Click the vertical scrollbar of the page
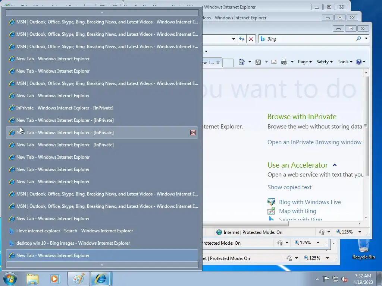This screenshot has width=382, height=286. [x=366, y=126]
